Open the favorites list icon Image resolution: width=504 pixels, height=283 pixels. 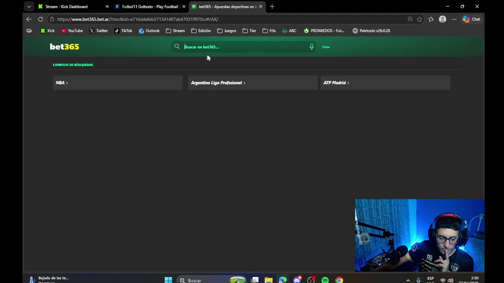point(431,19)
